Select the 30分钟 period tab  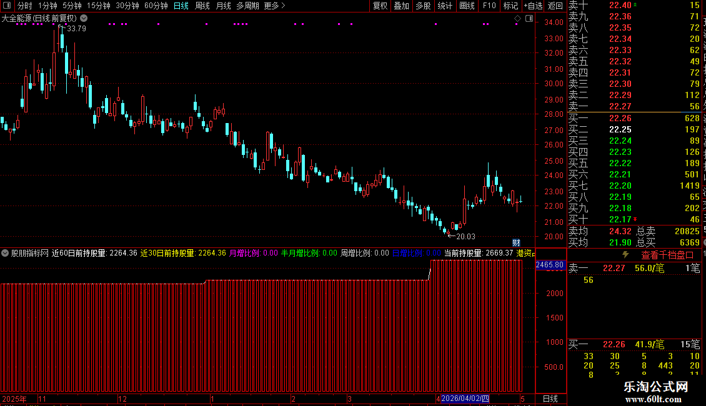click(127, 6)
